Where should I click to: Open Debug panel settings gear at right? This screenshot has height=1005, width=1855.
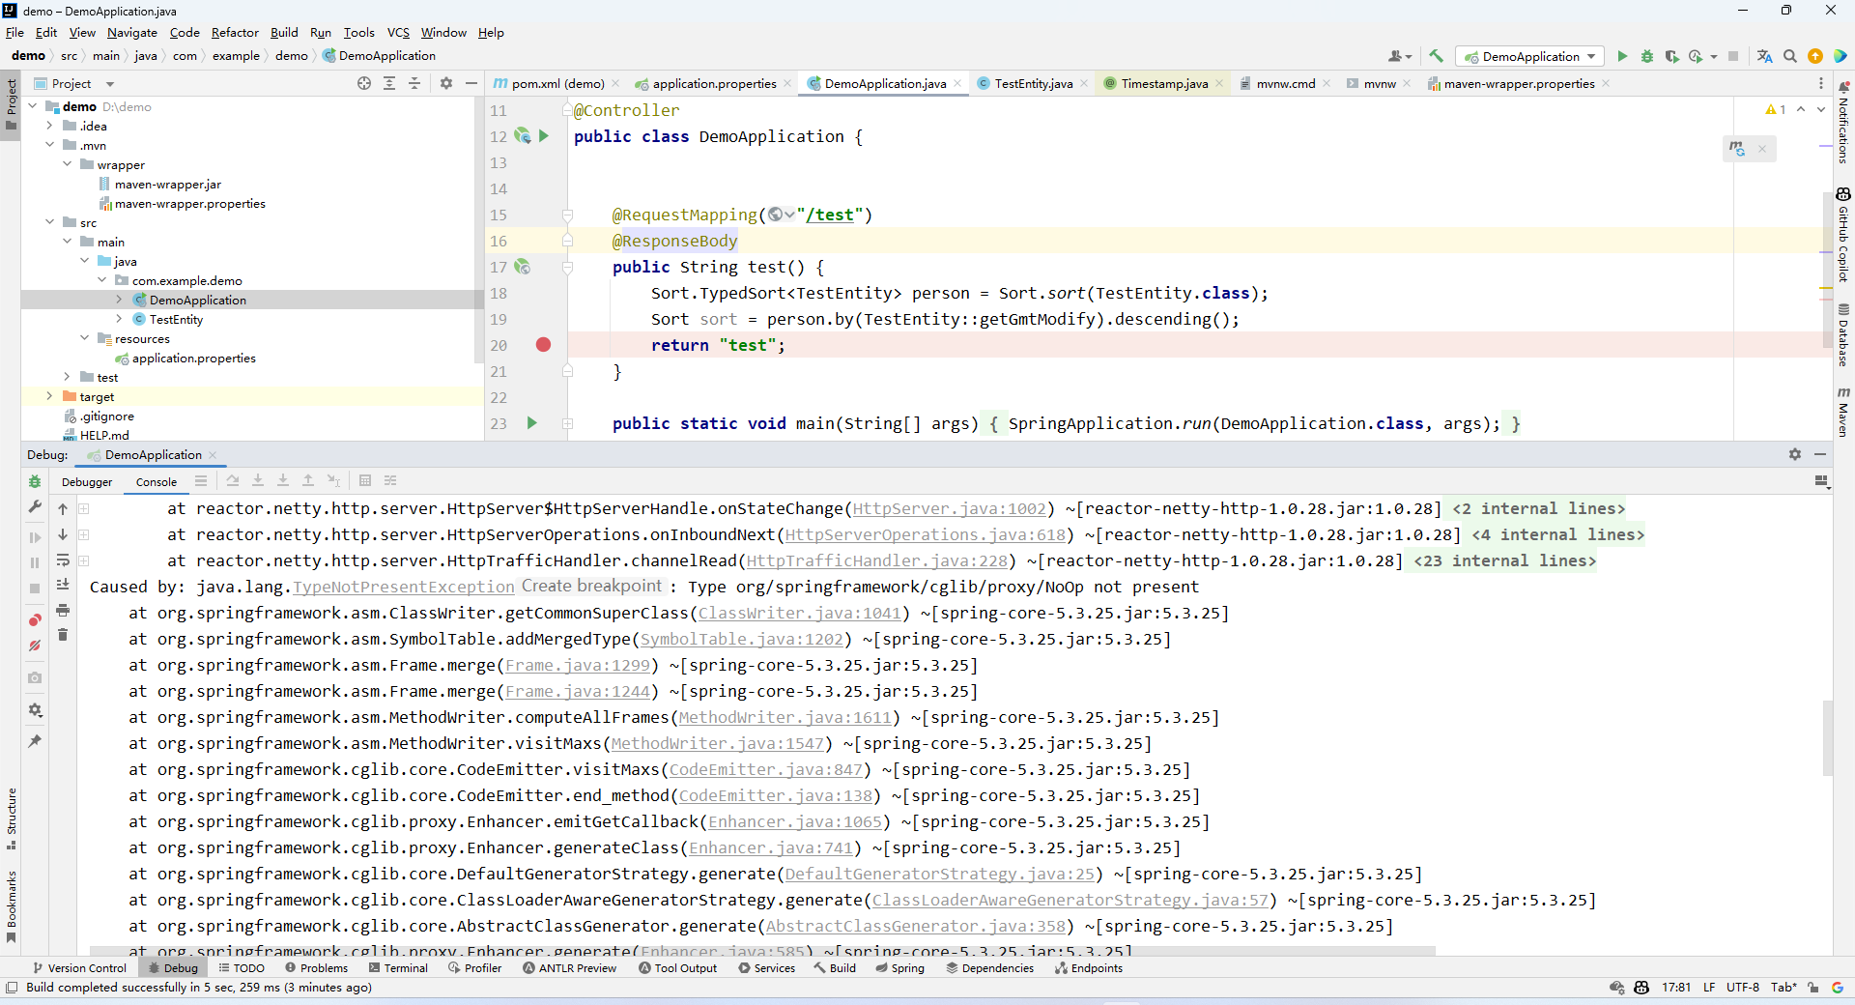pyautogui.click(x=1795, y=454)
